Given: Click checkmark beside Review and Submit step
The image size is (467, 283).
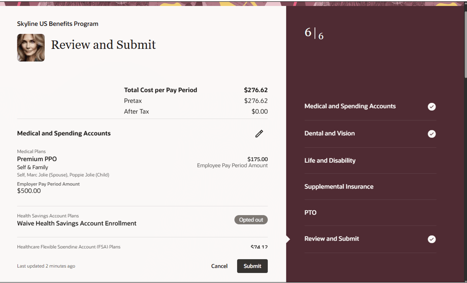Looking at the screenshot, I should pos(431,239).
